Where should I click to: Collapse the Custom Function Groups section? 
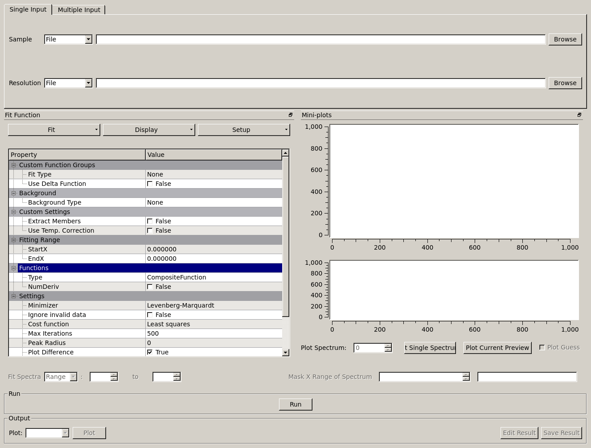click(x=13, y=165)
